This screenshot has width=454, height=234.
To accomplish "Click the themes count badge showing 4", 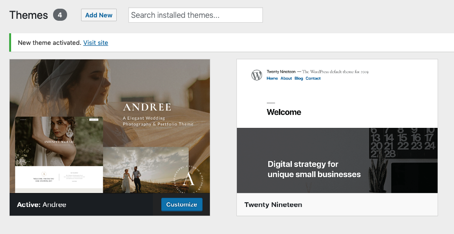I will click(x=60, y=15).
